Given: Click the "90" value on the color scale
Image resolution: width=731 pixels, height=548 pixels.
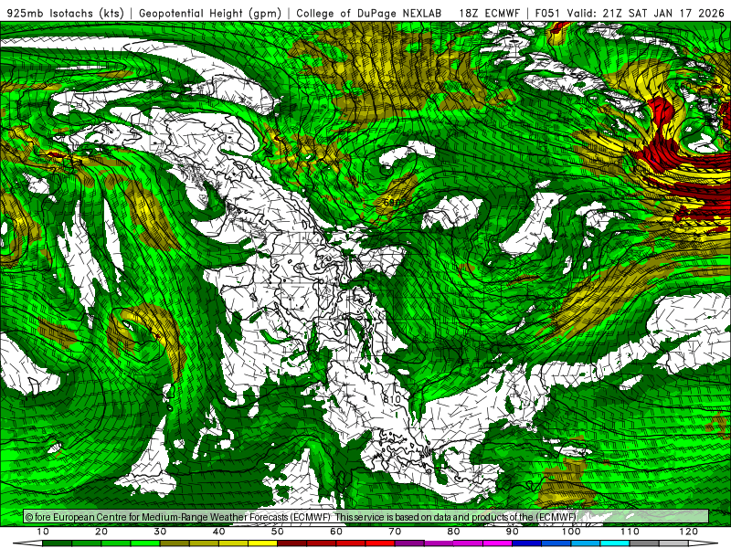Looking at the screenshot, I should point(513,532).
